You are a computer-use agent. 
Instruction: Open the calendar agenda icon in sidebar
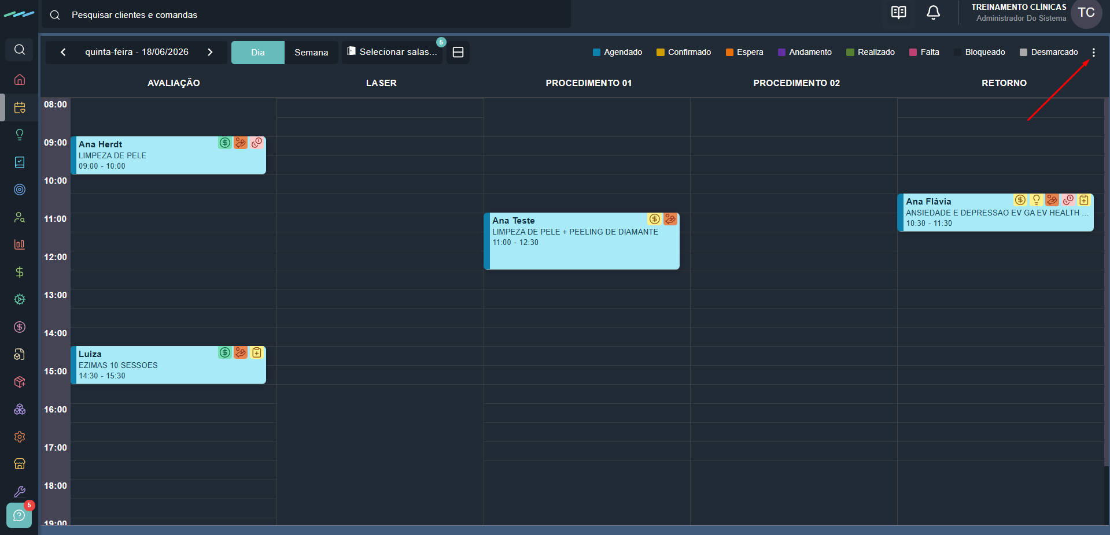[x=20, y=107]
